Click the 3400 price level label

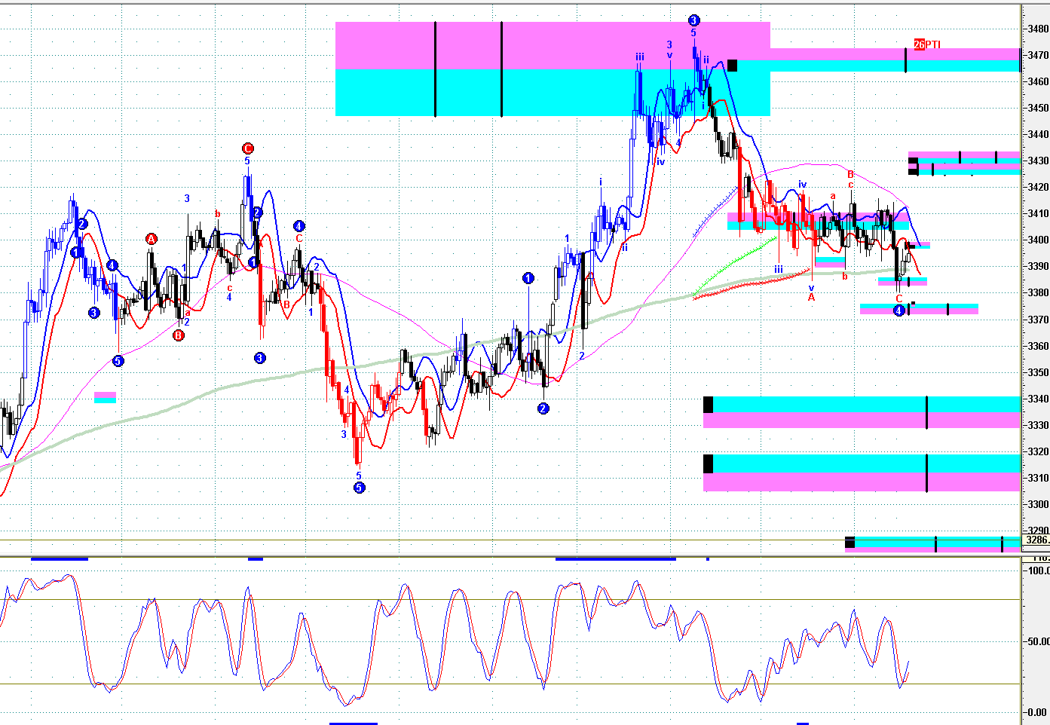tap(1038, 240)
